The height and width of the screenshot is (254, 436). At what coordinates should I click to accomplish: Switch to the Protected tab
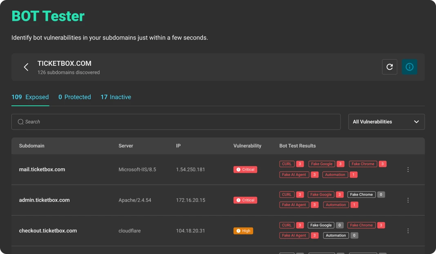coord(75,97)
